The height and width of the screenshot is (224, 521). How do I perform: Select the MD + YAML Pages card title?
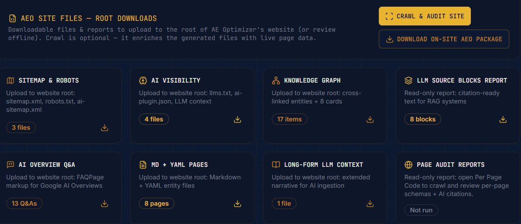179,164
